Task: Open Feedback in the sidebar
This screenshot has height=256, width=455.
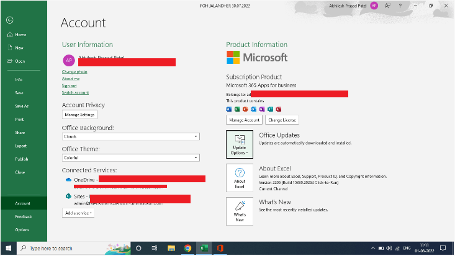Action: point(24,216)
